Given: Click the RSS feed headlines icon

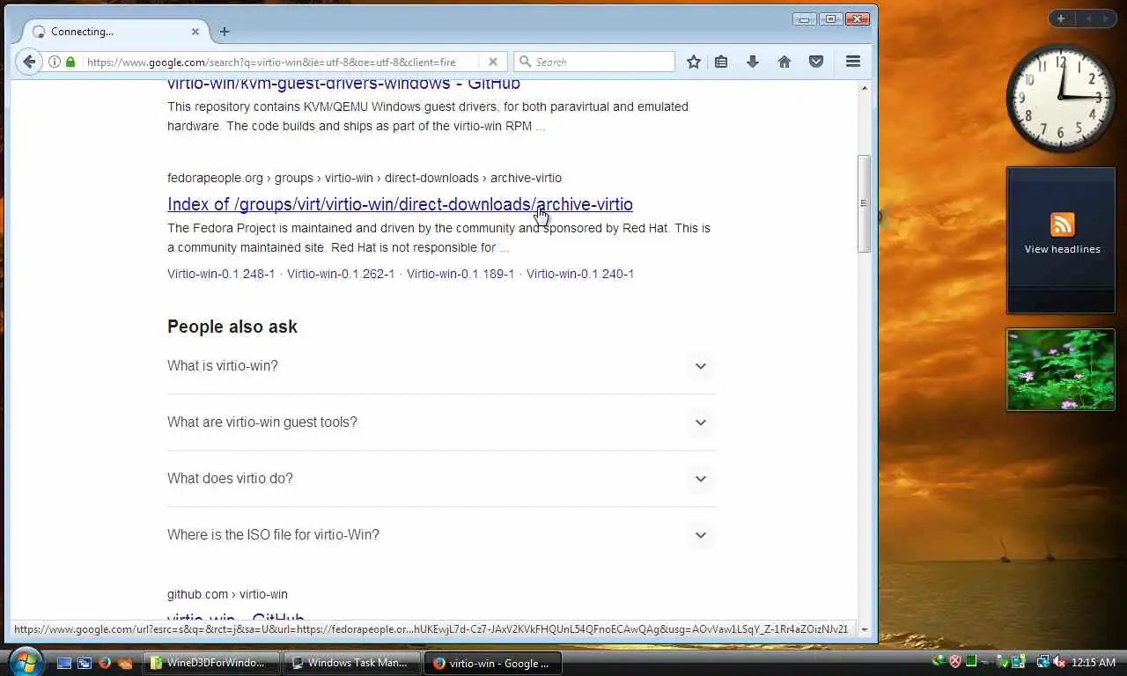Looking at the screenshot, I should point(1063,224).
